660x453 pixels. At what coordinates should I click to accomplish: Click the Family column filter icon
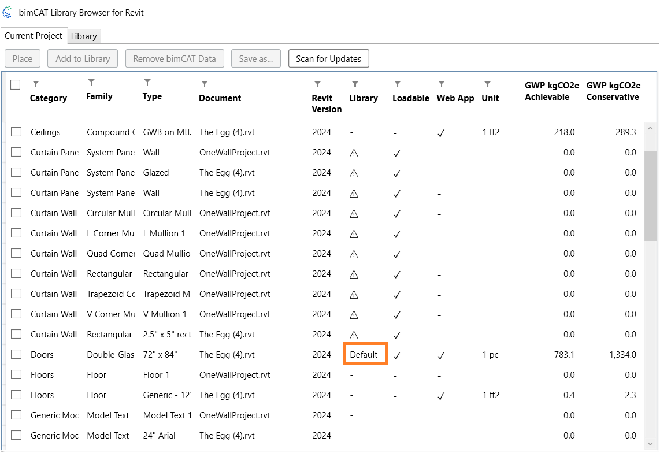(x=91, y=83)
